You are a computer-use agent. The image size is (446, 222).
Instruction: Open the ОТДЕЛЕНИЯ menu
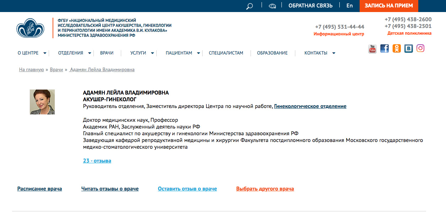click(71, 53)
